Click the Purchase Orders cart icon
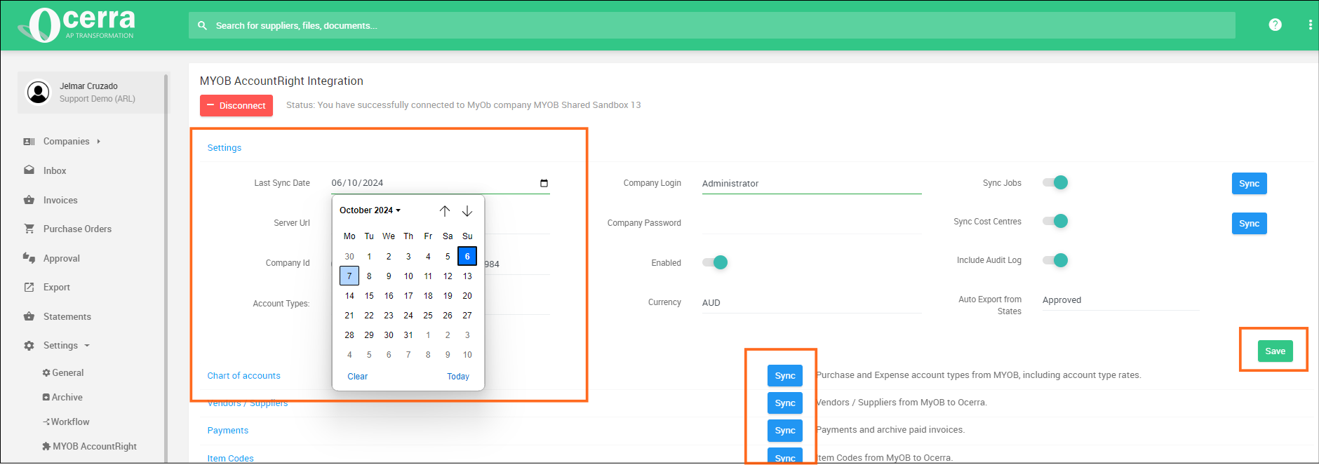This screenshot has height=465, width=1319. click(29, 229)
